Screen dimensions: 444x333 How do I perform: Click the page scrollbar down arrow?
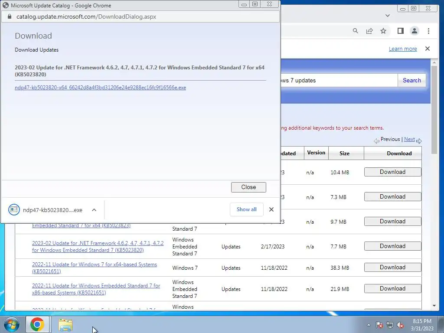coord(434,306)
